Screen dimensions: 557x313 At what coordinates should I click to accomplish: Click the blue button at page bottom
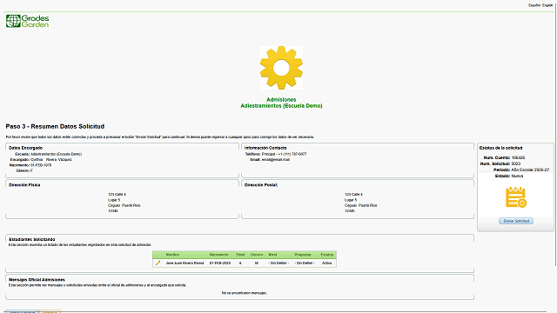click(22, 311)
